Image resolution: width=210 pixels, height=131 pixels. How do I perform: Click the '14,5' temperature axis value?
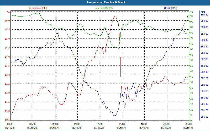[7, 48]
